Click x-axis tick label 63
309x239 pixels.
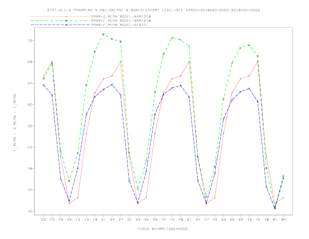coord(224,219)
